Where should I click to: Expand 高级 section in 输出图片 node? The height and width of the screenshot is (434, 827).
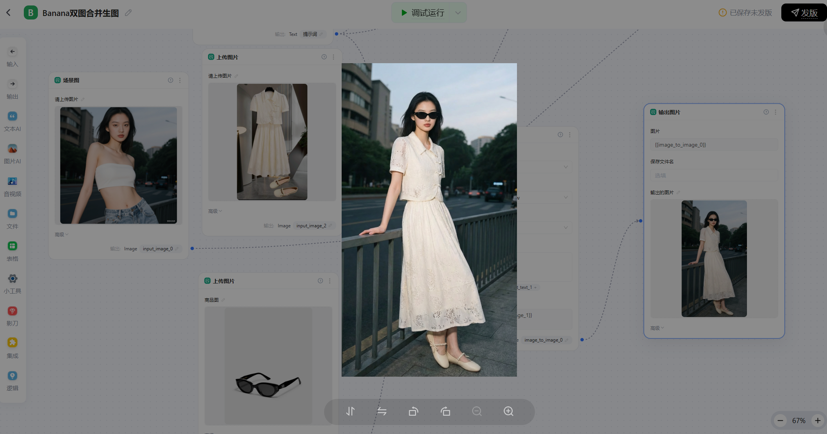tap(657, 328)
